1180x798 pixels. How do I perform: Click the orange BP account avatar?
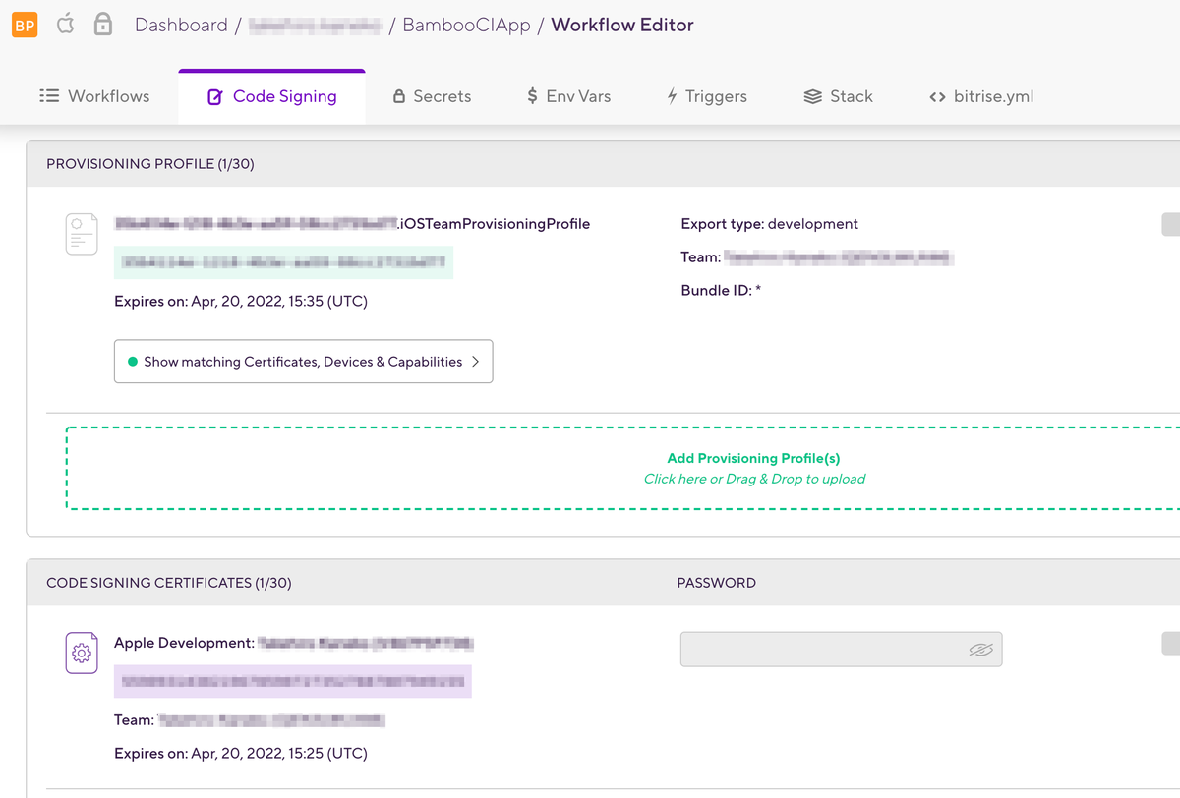(x=25, y=26)
